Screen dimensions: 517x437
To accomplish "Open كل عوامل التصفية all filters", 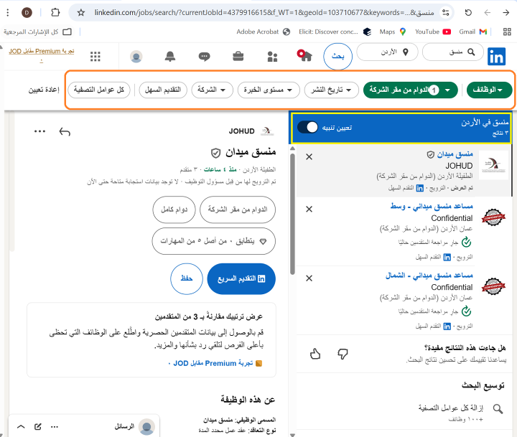I will [99, 90].
